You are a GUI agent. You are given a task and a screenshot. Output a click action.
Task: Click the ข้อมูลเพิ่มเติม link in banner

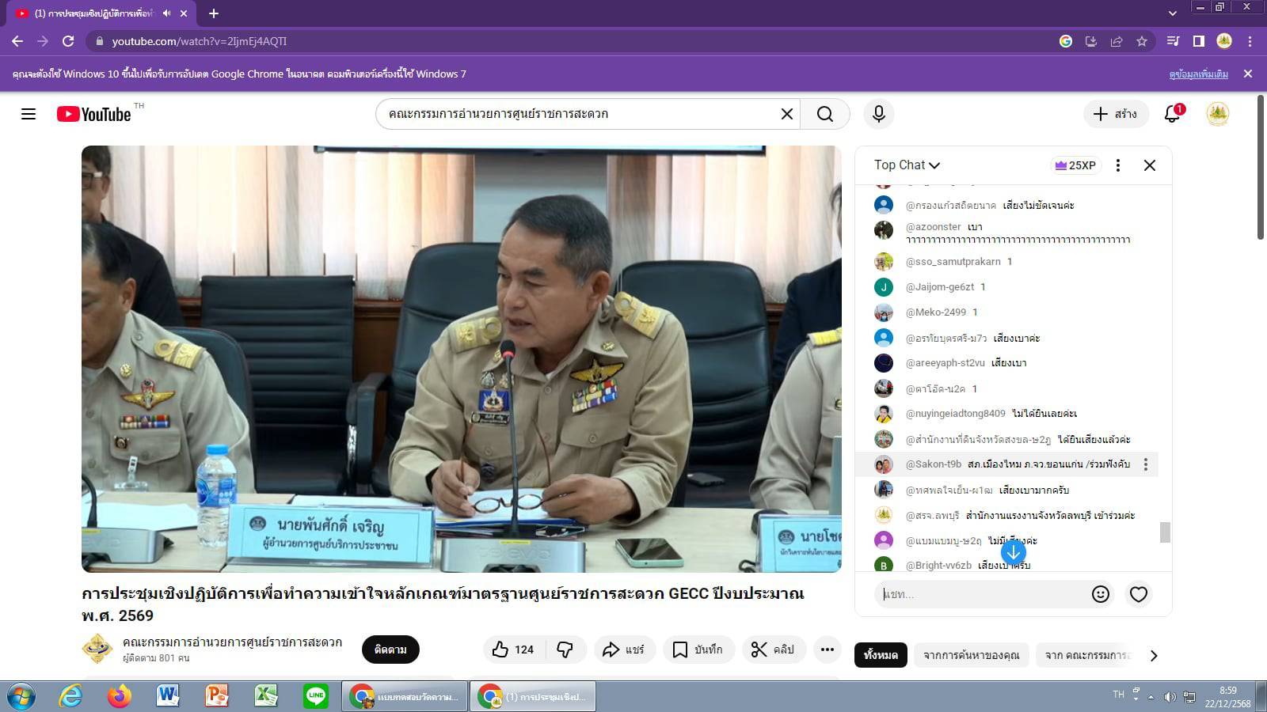click(1198, 74)
